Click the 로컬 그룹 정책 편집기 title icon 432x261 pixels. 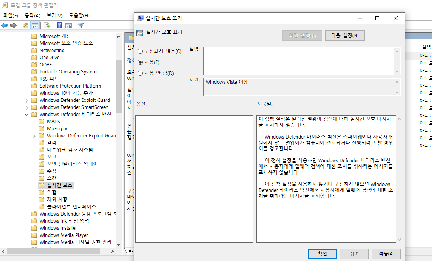5,5
